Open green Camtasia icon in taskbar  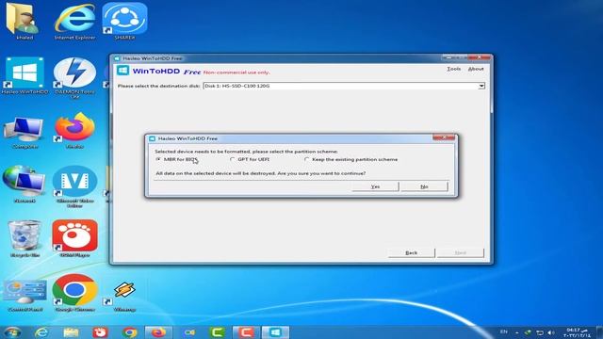click(218, 332)
